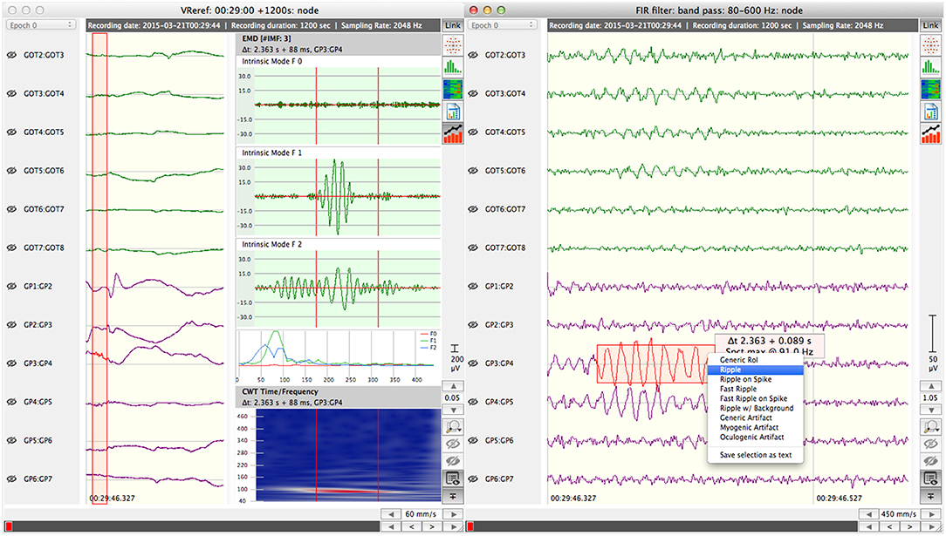Click left arrow beside 450 mm/s
Screen dimensions: 946x536
tap(868, 514)
